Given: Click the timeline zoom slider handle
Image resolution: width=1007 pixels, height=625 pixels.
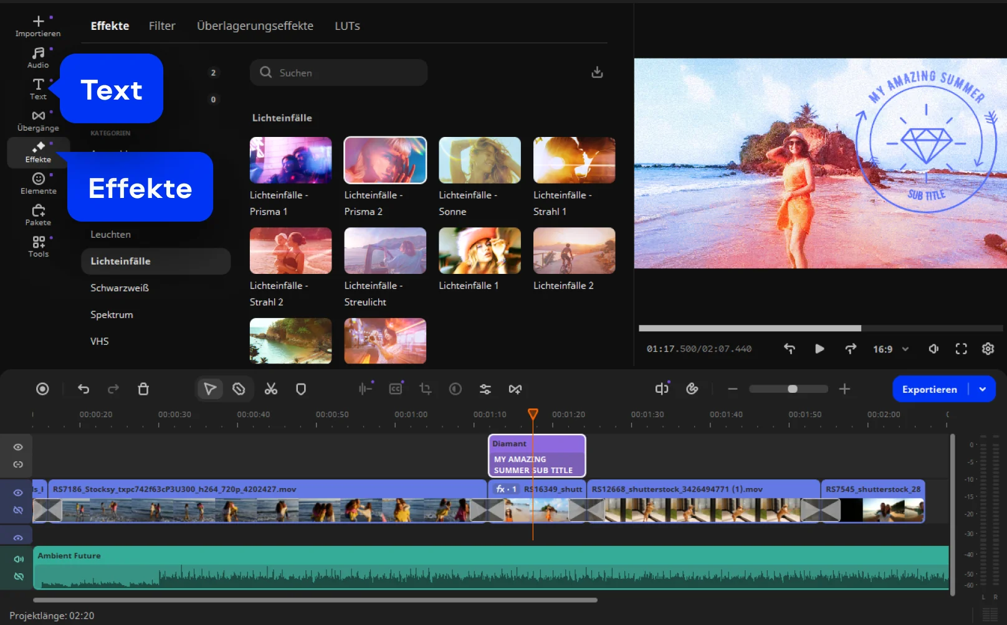Looking at the screenshot, I should pyautogui.click(x=792, y=389).
